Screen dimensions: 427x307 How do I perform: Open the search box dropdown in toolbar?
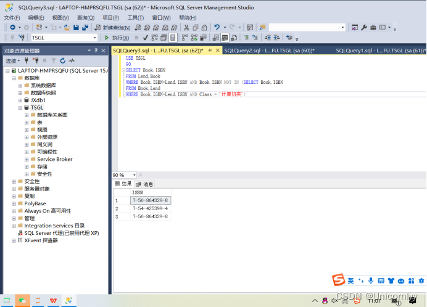pyautogui.click(x=342, y=28)
